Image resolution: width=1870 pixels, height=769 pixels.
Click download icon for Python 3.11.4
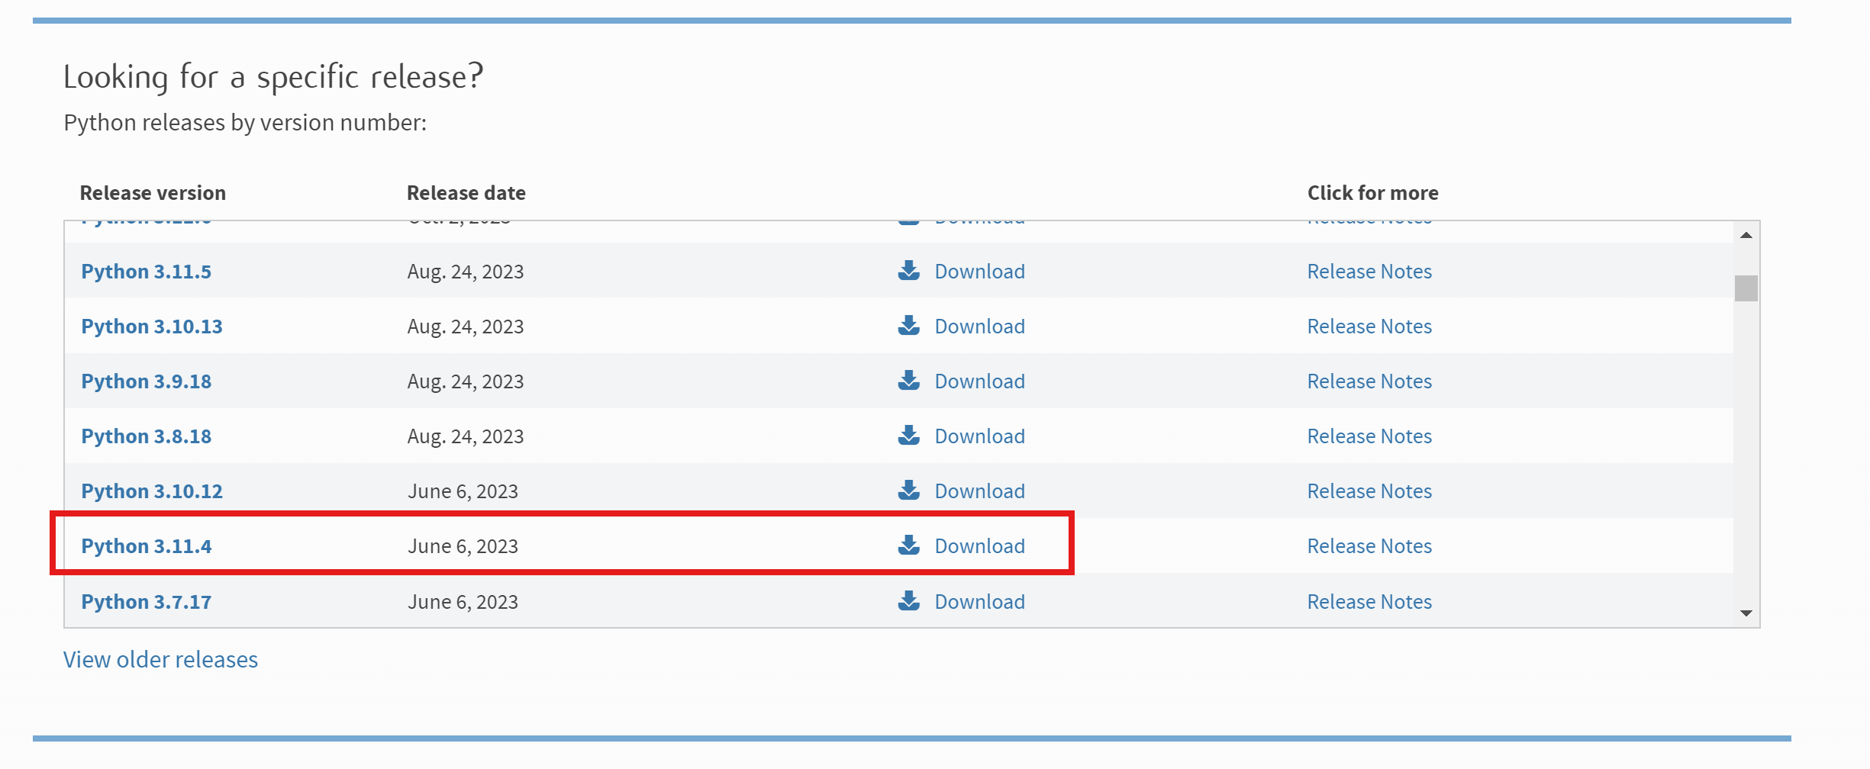click(908, 545)
